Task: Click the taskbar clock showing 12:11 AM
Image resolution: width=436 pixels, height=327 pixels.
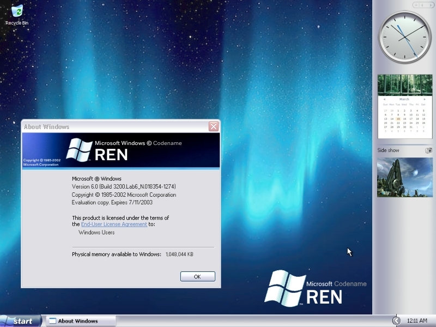Action: point(417,321)
